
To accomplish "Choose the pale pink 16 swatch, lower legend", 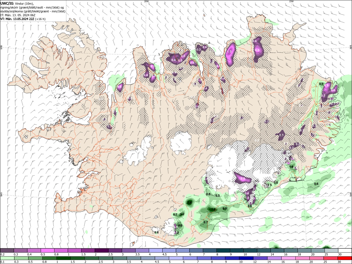I will click(289, 258).
